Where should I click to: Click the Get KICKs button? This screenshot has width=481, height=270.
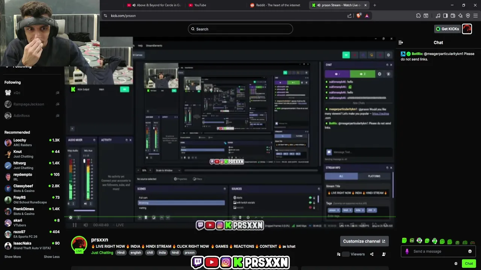447,29
